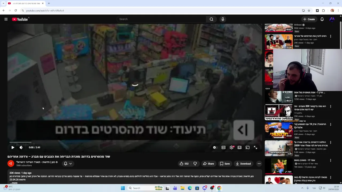Open more actions (three dots) under video
The height and width of the screenshot is (192, 342).
259,164
